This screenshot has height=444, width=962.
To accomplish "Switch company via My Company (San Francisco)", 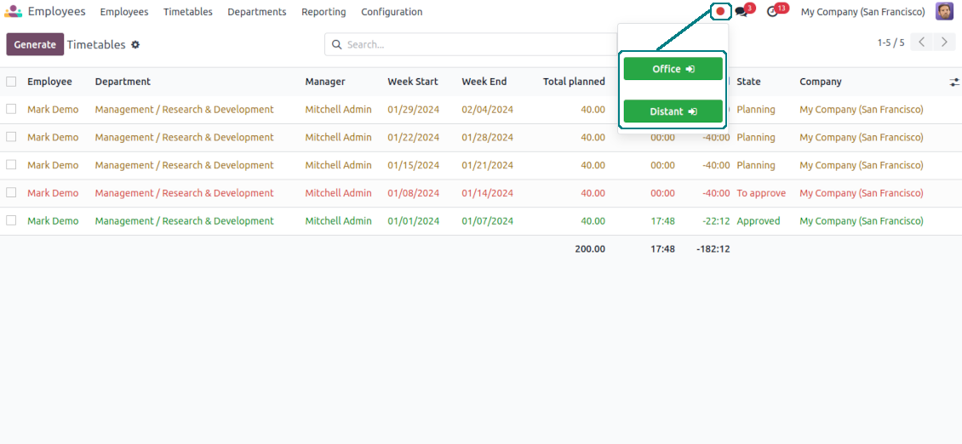I will pyautogui.click(x=862, y=12).
